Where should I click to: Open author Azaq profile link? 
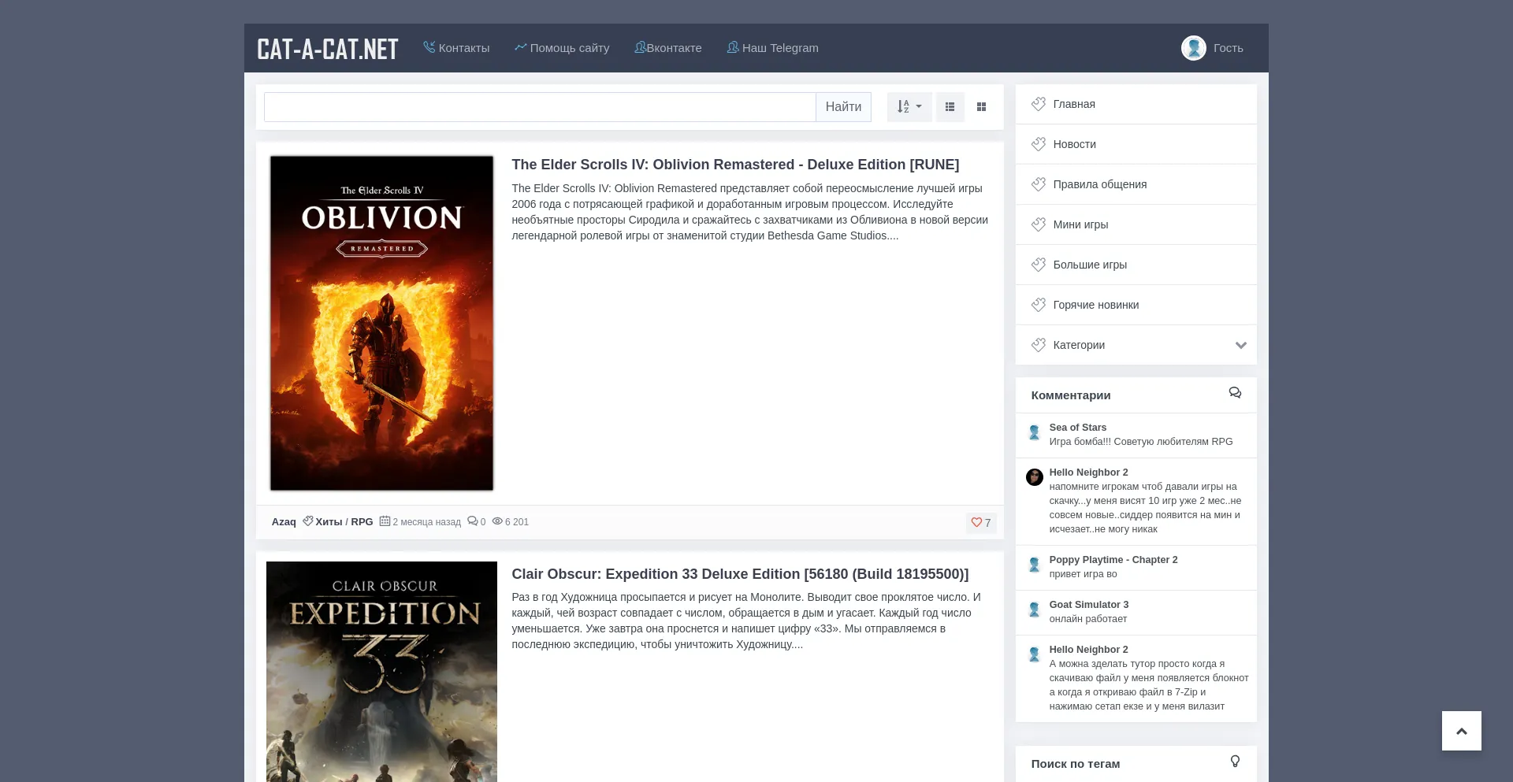point(284,522)
